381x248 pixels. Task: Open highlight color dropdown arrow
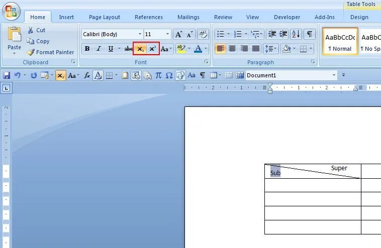coord(189,49)
